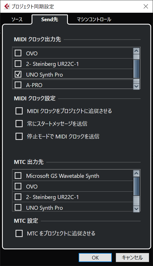The height and width of the screenshot is (266, 153).
Task: Close the project sync settings dialog
Action: (x=146, y=6)
